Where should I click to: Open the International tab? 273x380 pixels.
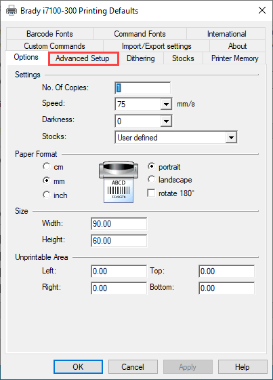226,34
